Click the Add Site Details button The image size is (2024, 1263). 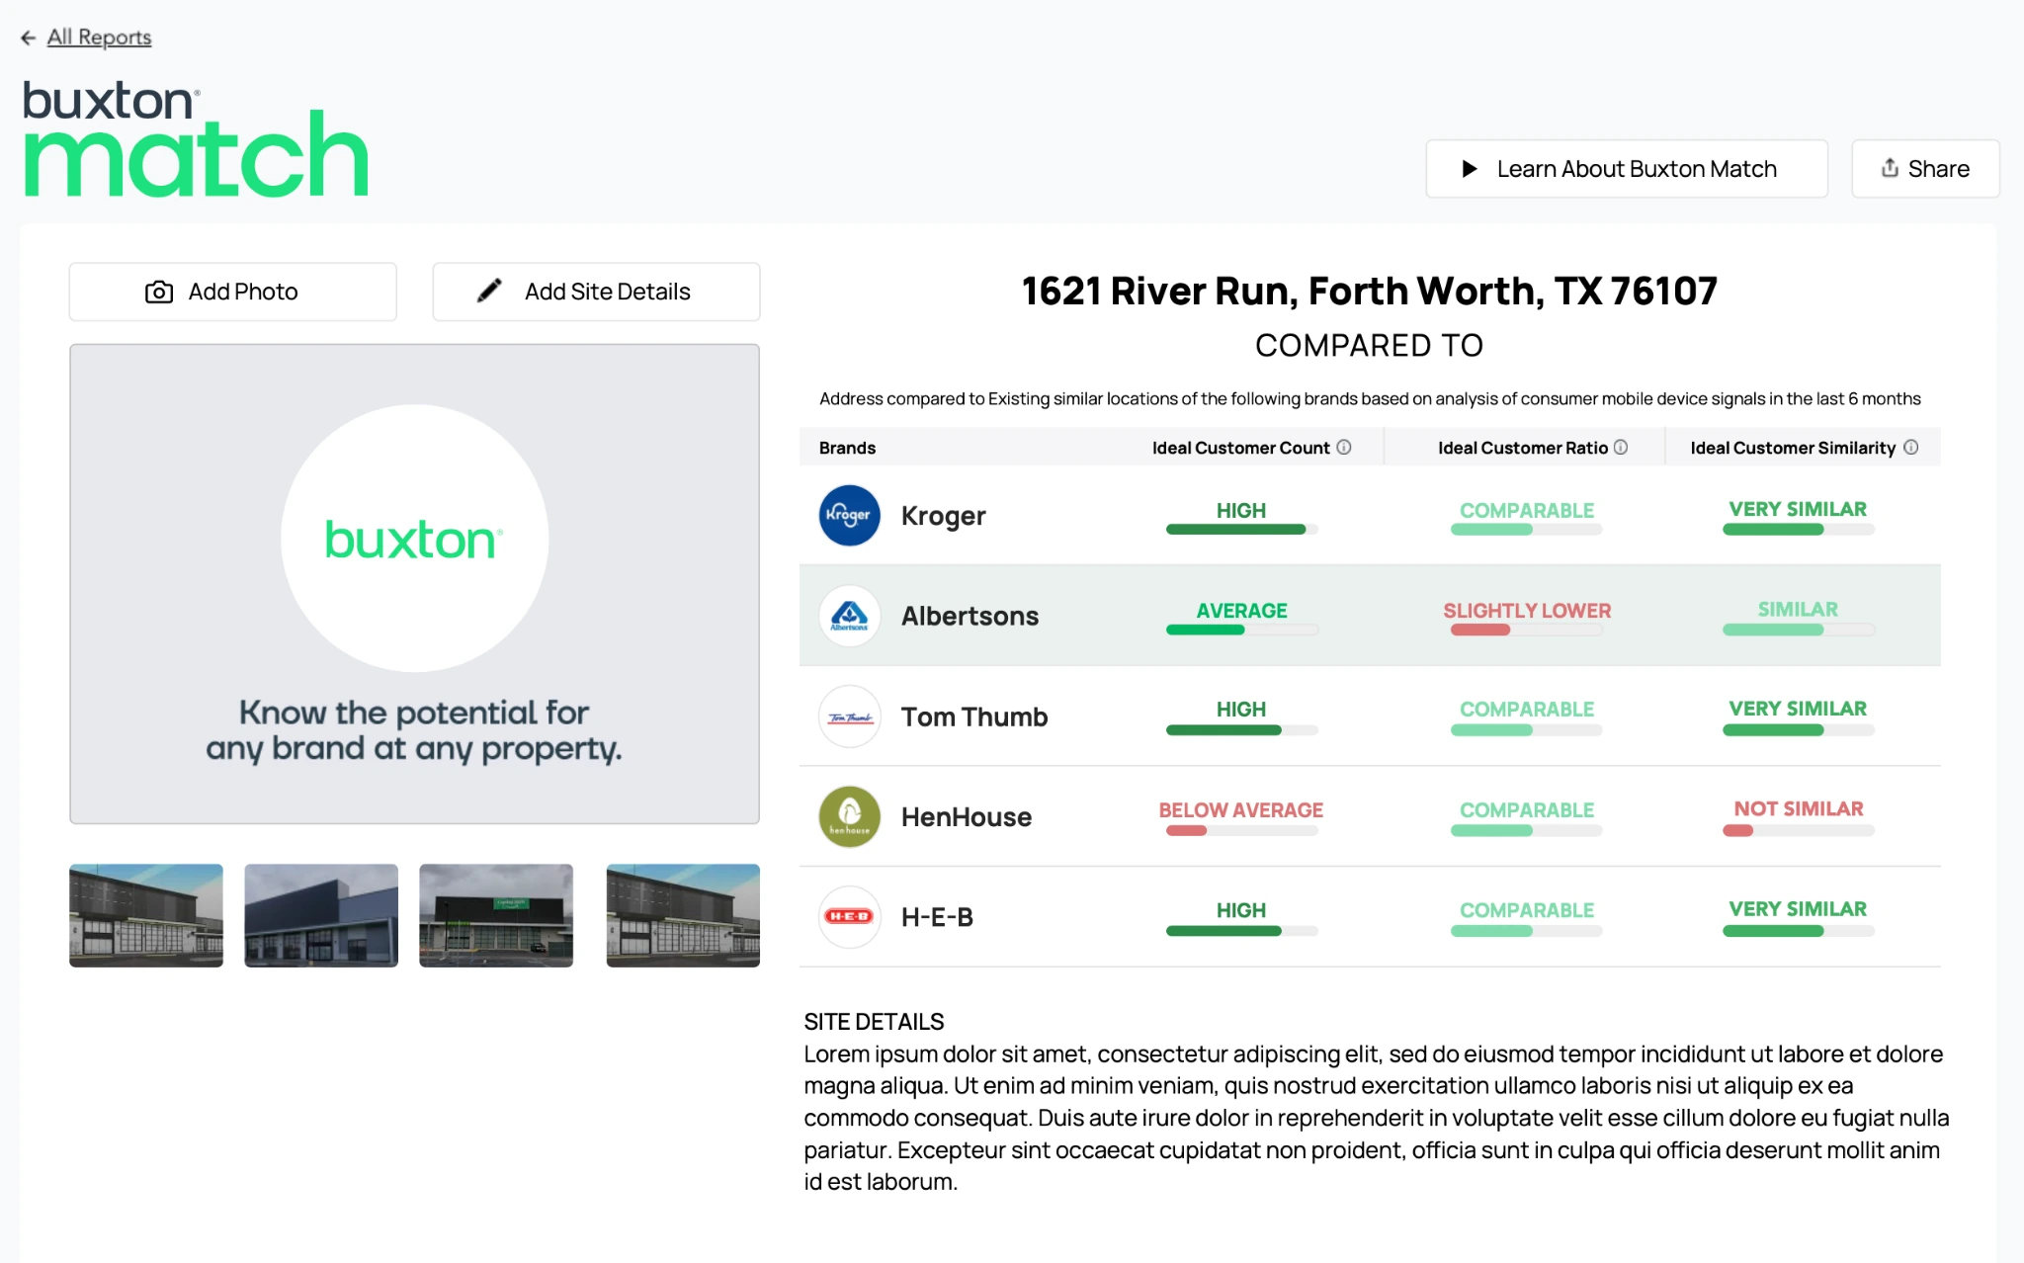tap(596, 292)
